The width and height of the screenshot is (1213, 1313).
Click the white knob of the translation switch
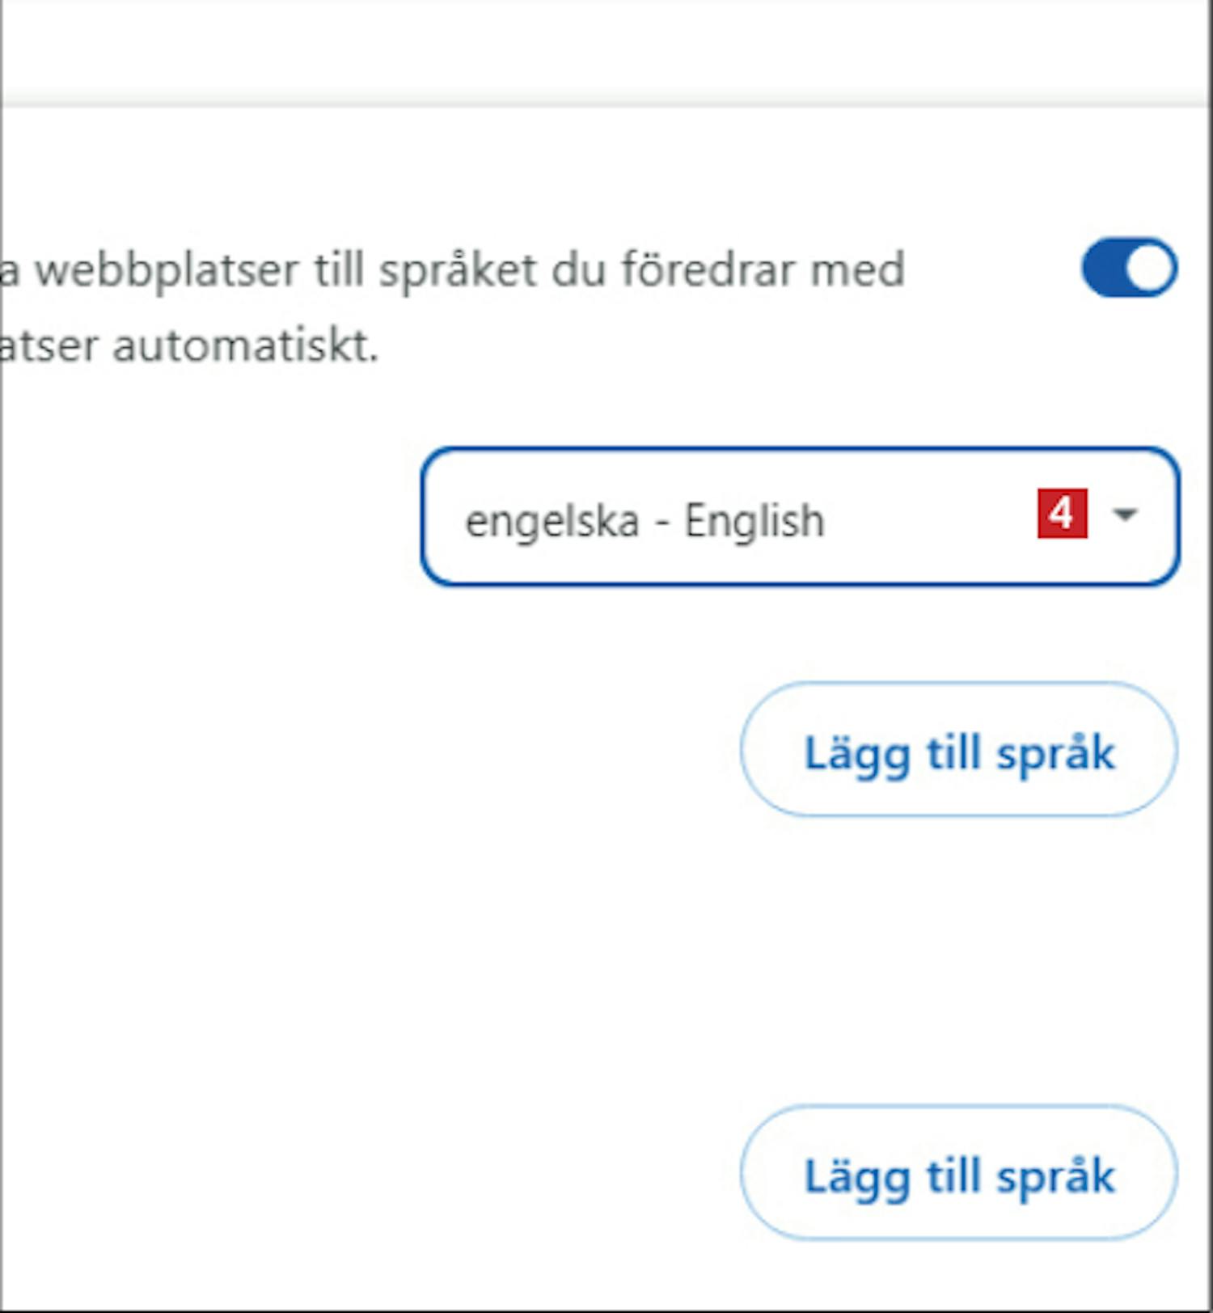(1150, 268)
